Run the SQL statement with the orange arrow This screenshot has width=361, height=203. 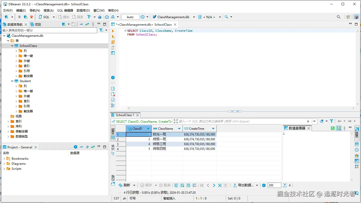[x=113, y=31]
